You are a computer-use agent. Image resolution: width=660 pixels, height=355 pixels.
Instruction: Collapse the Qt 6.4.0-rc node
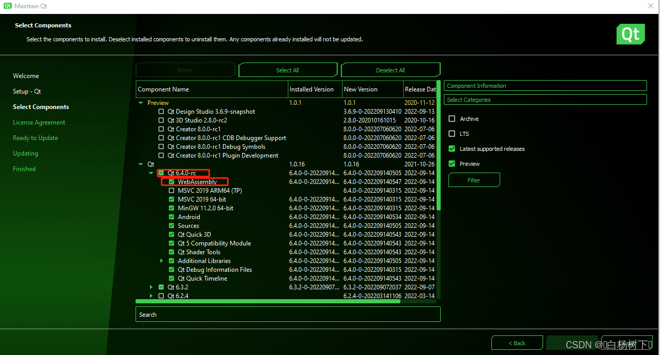(151, 173)
